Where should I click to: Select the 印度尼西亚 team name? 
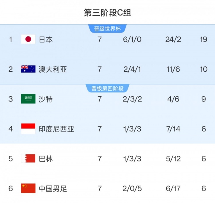pyautogui.click(x=56, y=129)
